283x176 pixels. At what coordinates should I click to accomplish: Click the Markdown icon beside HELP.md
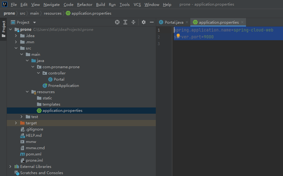pos(22,136)
